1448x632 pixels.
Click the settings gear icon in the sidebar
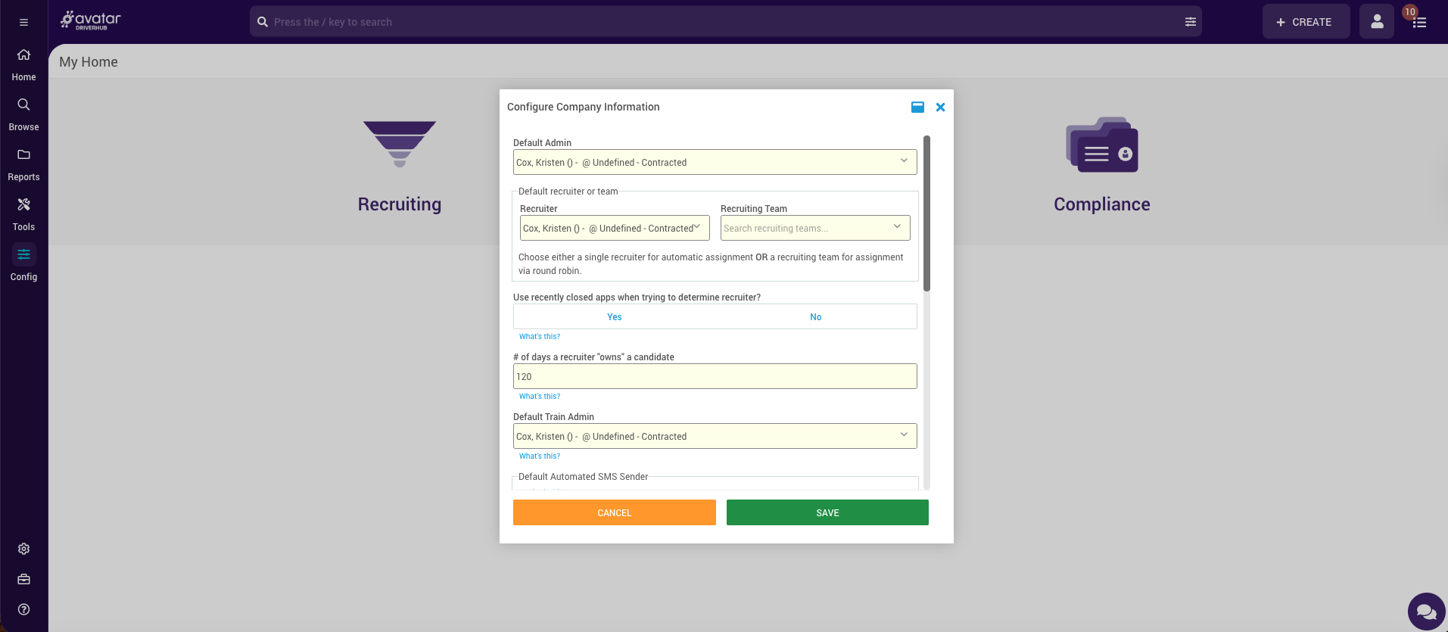(x=23, y=549)
